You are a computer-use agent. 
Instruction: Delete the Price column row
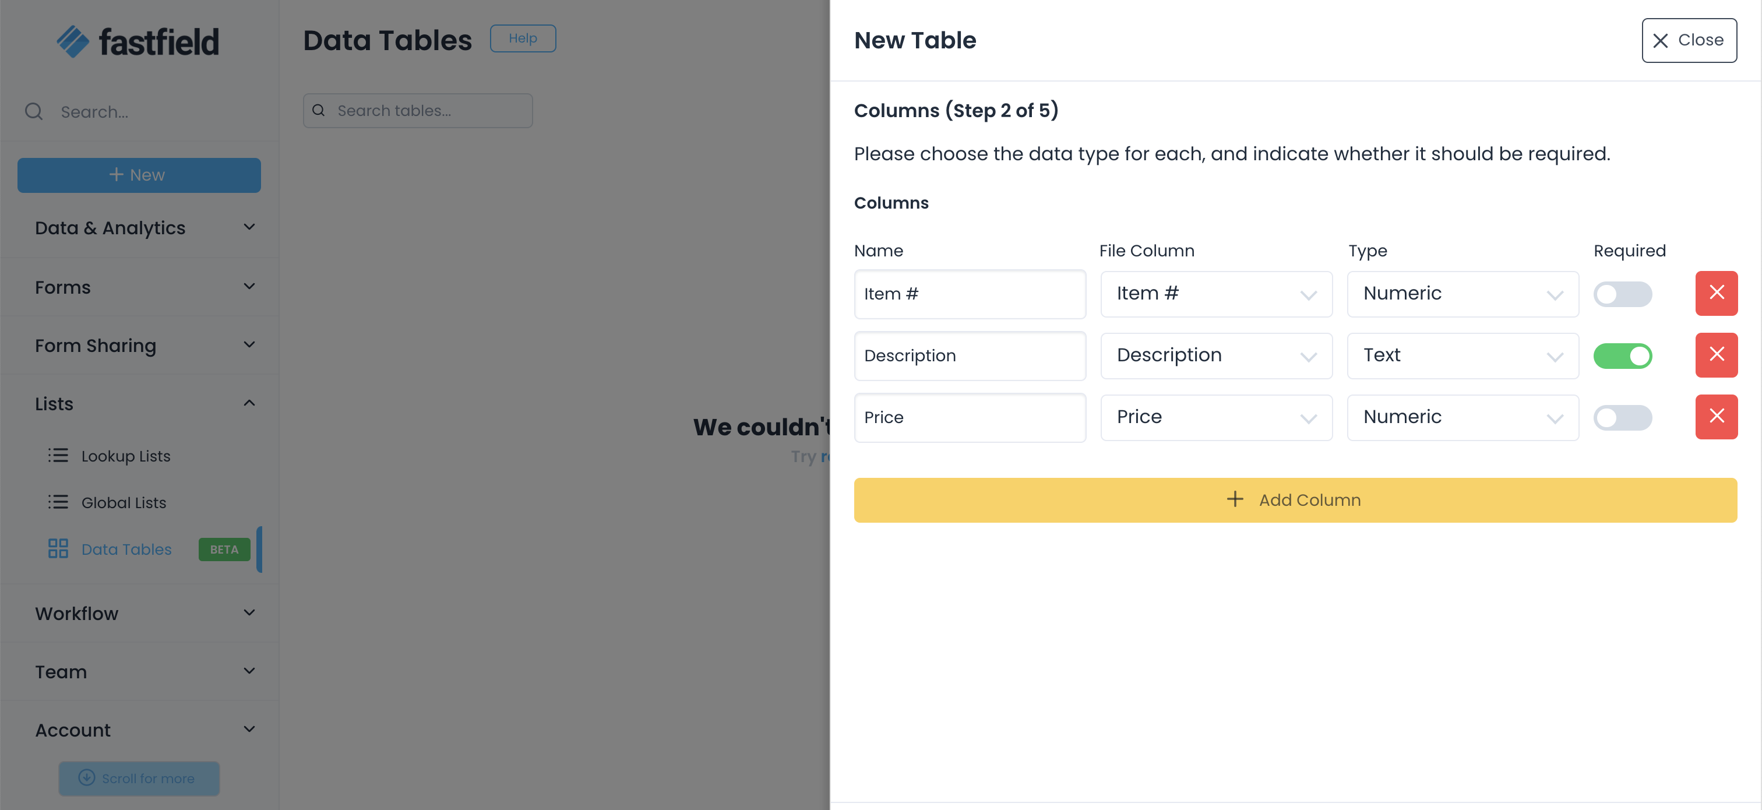coord(1715,417)
